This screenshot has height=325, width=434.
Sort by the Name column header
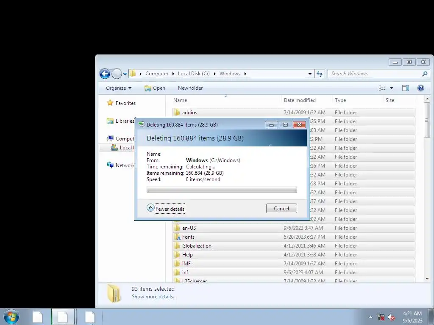coord(226,100)
